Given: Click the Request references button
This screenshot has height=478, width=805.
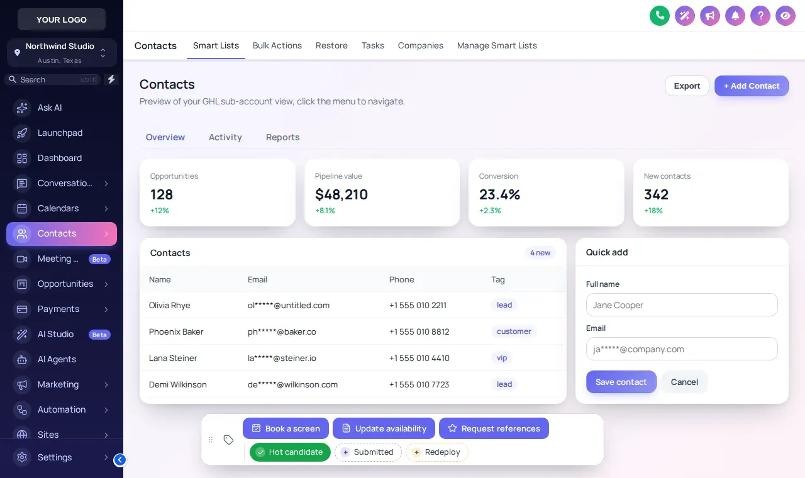Looking at the screenshot, I should pos(494,428).
